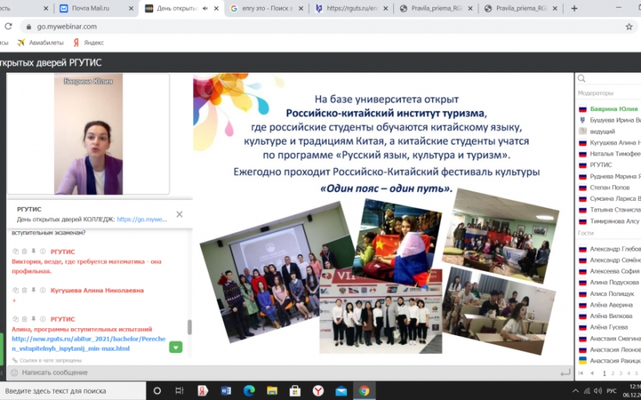Show hidden system tray icons
Screen dimensions: 641x400
click(575, 391)
